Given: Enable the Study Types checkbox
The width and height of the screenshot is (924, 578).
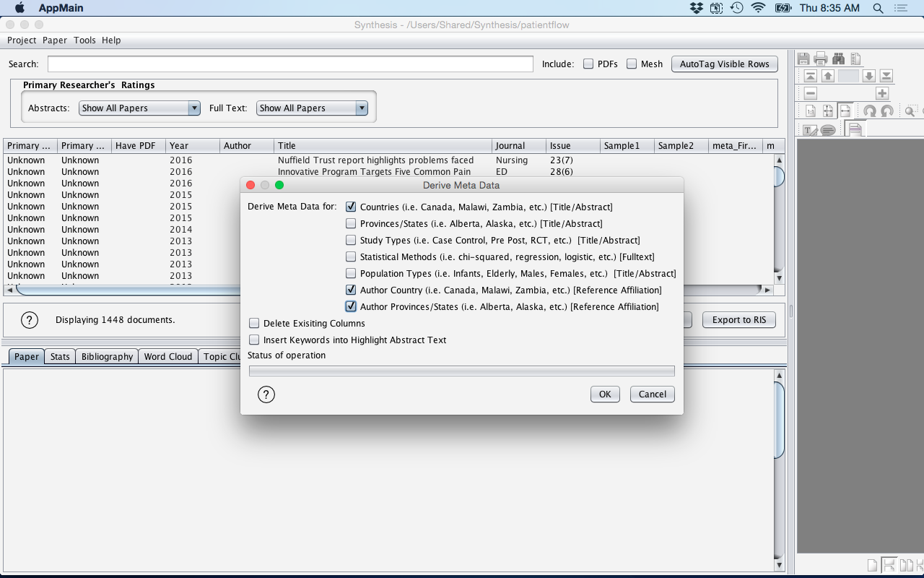Looking at the screenshot, I should tap(351, 241).
